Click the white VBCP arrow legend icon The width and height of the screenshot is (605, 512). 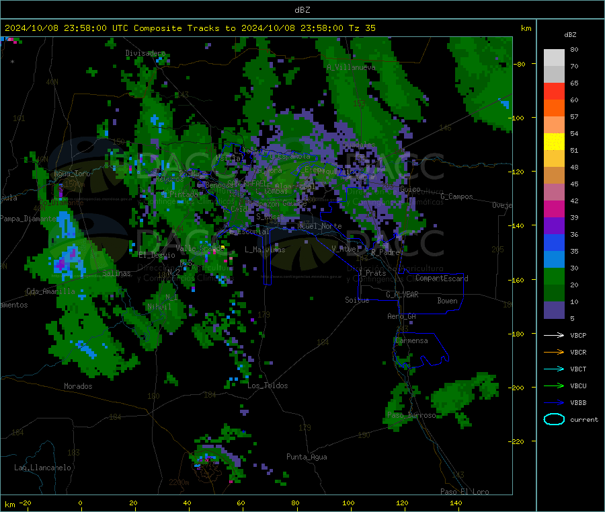coord(554,335)
